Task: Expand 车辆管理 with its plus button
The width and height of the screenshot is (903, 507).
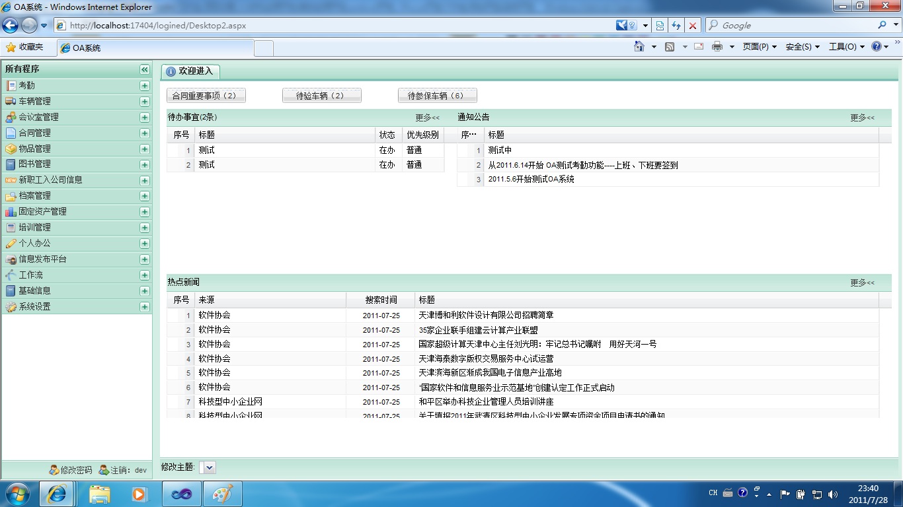Action: (x=144, y=102)
